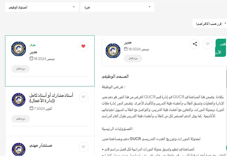The height and width of the screenshot is (156, 227).
Task: Click calendar icon beside 7 أكتوبر 2024
Action: click(x=31, y=108)
